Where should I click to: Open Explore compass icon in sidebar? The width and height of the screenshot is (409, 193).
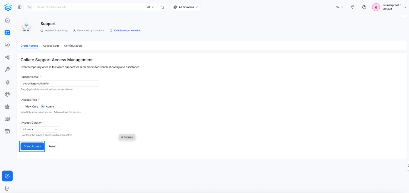[7, 45]
